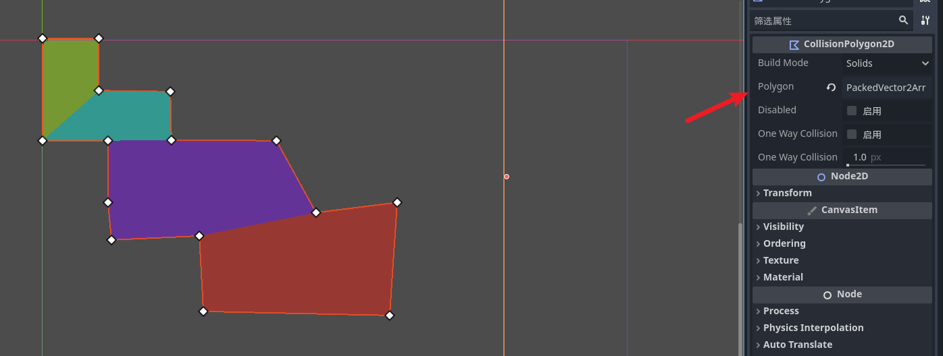943x356 pixels.
Task: Click the white Node circle icon
Action: pyautogui.click(x=827, y=295)
